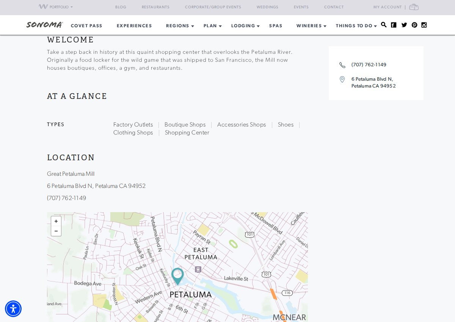
Task: Go to the Blog link
Action: click(x=121, y=7)
